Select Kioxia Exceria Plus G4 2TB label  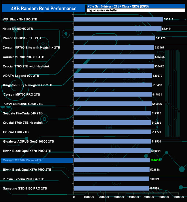coord(24,179)
